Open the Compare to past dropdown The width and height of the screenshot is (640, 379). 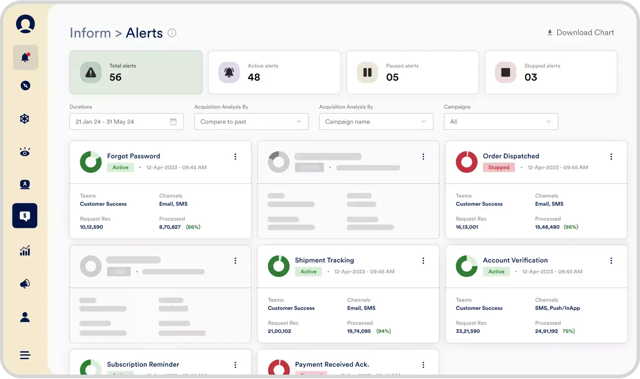click(251, 121)
